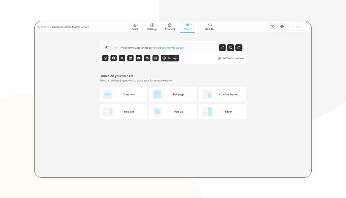Click the pencil icon to edit URL
Viewport: 346px width, 198px height.
click(x=222, y=48)
